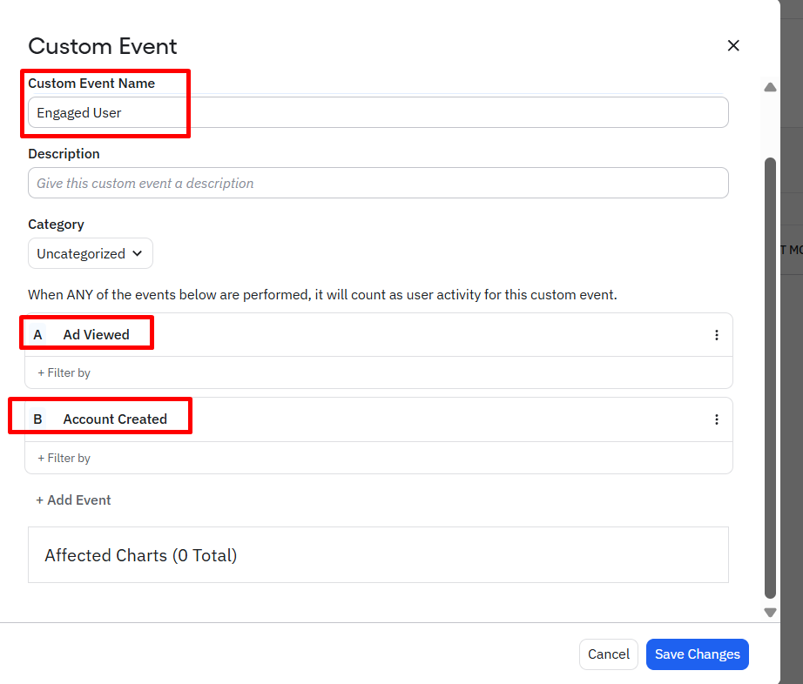Focus the Custom Event Name field
The height and width of the screenshot is (684, 803).
378,113
